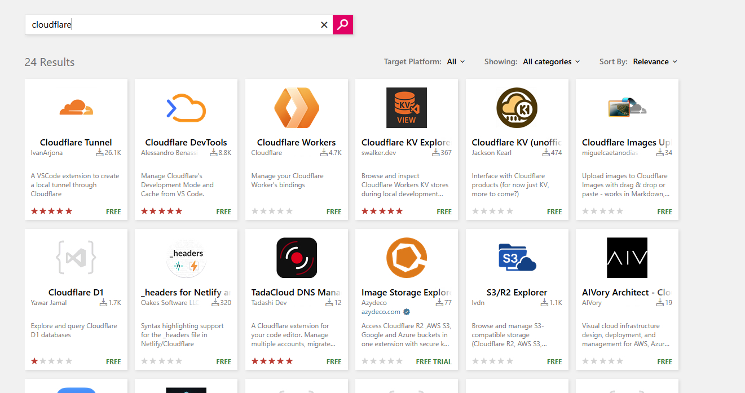The height and width of the screenshot is (393, 745).
Task: Clear the search text with the X
Action: [x=324, y=25]
